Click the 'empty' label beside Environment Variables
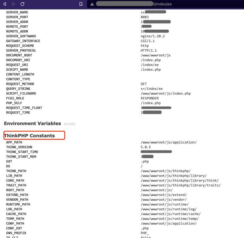244x238 pixels. [70, 124]
